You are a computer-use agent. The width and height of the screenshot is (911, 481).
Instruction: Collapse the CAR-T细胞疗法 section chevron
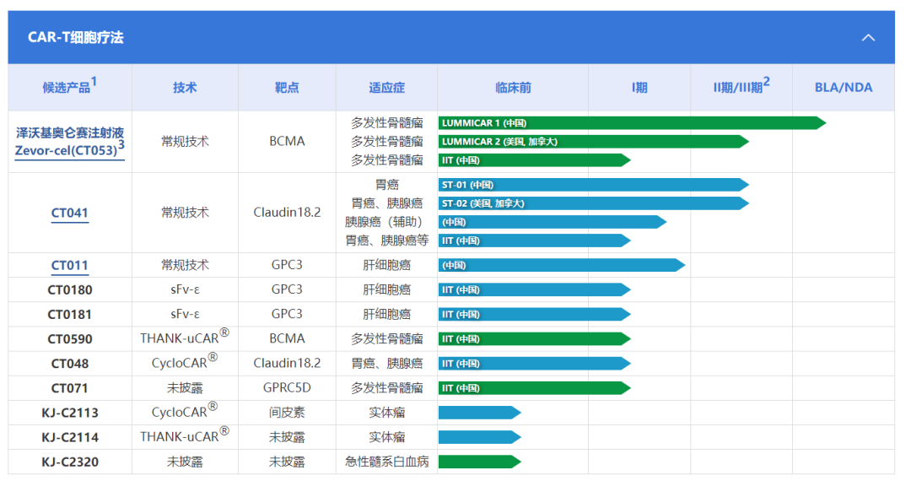(867, 38)
